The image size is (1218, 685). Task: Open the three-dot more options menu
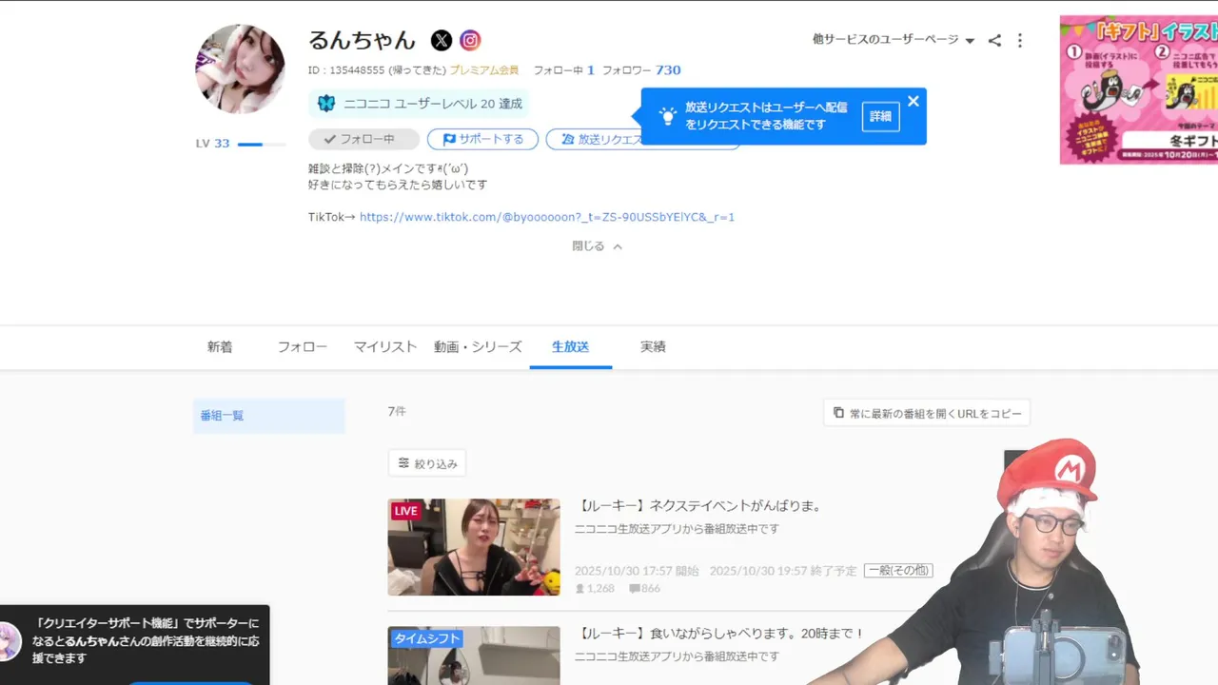[x=1020, y=40]
